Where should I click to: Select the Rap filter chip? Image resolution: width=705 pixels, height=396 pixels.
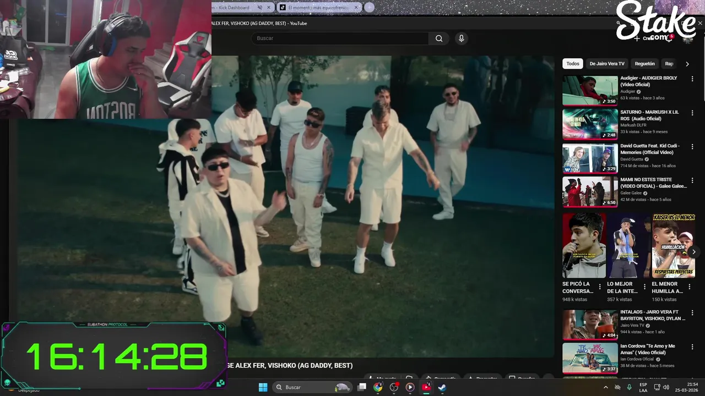[669, 64]
